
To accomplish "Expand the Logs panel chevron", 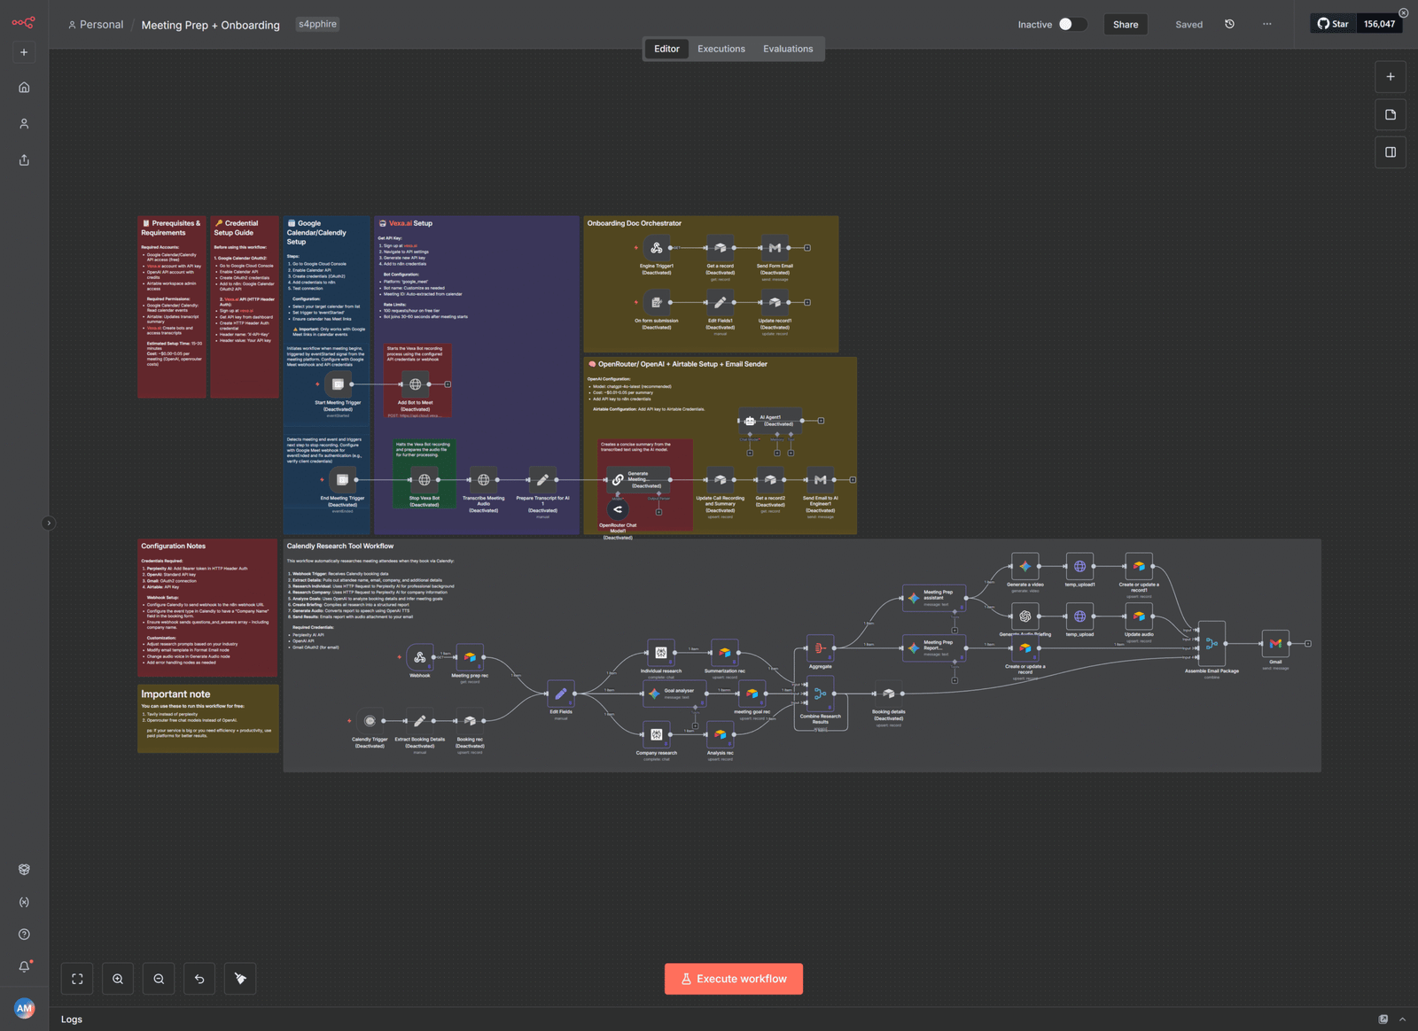I will pyautogui.click(x=1402, y=1019).
